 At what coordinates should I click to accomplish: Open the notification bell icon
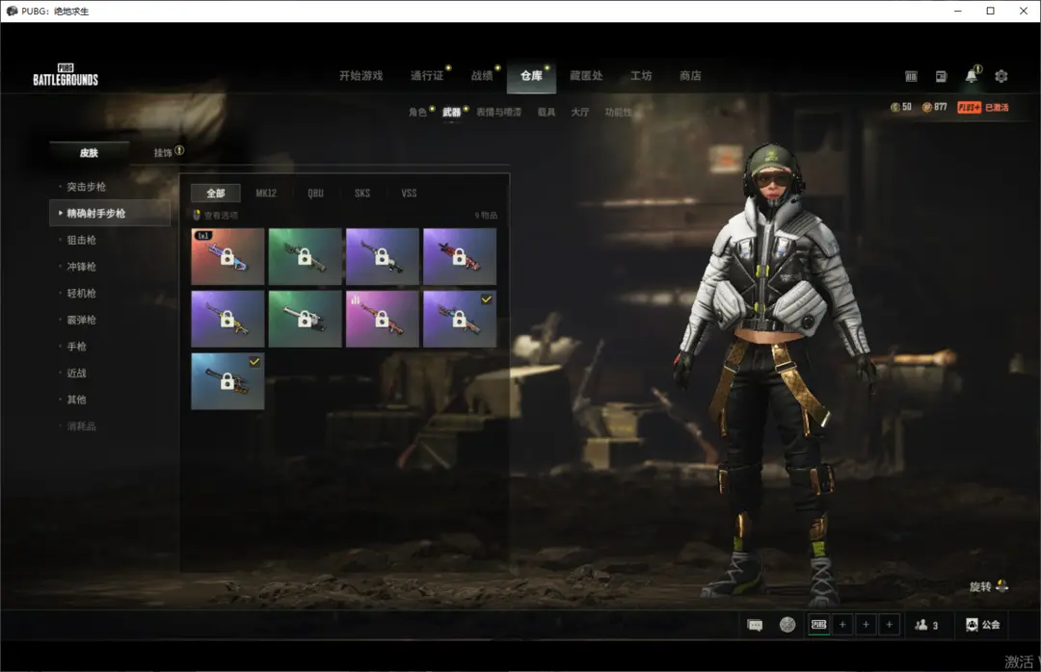pyautogui.click(x=972, y=76)
